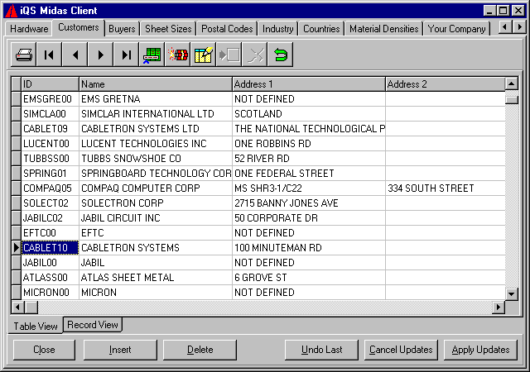Select the SOLECTRON CORP name cell

[x=156, y=203]
